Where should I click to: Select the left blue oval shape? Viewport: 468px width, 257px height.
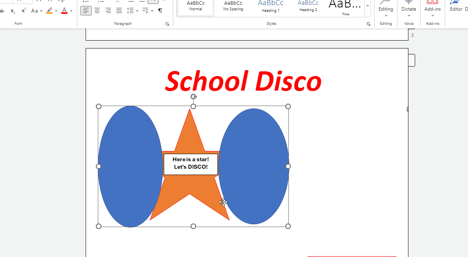pos(131,166)
